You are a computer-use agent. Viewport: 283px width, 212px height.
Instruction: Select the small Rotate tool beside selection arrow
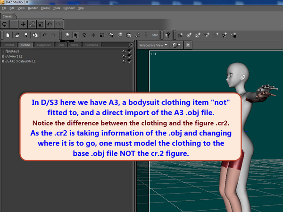click(84, 35)
